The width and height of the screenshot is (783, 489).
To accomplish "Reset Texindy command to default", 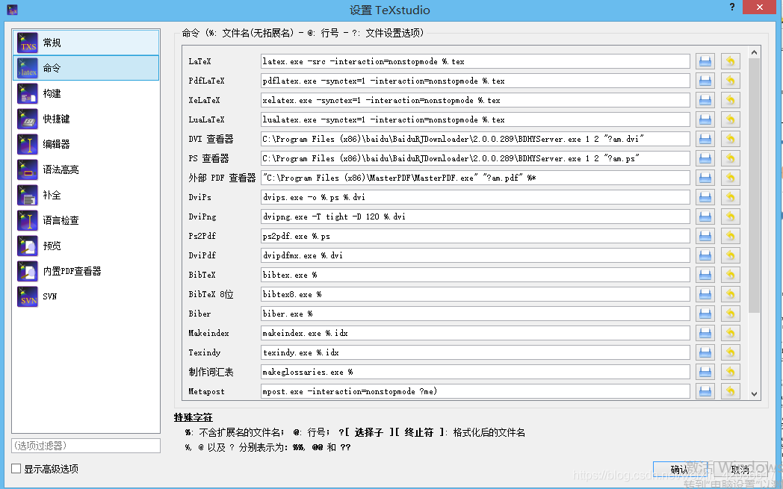I will click(x=730, y=353).
